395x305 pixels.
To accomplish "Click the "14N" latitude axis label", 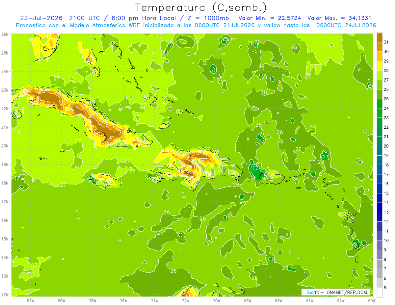I will click(x=5, y=257).
